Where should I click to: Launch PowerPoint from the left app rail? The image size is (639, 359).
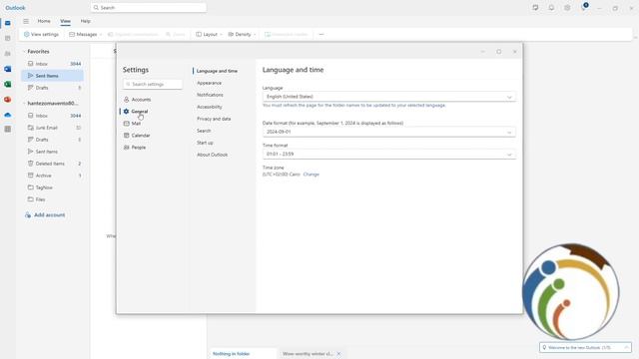pyautogui.click(x=7, y=100)
